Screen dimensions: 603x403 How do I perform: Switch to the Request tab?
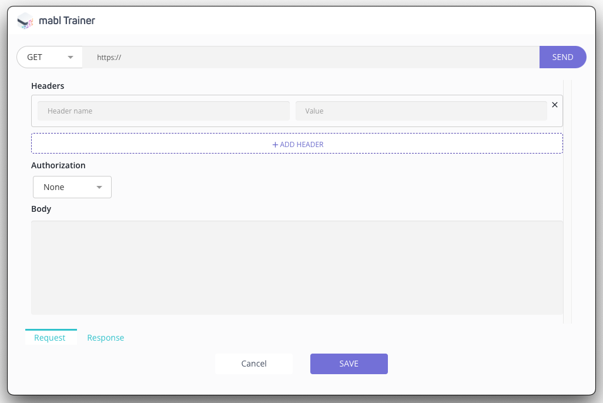click(51, 337)
